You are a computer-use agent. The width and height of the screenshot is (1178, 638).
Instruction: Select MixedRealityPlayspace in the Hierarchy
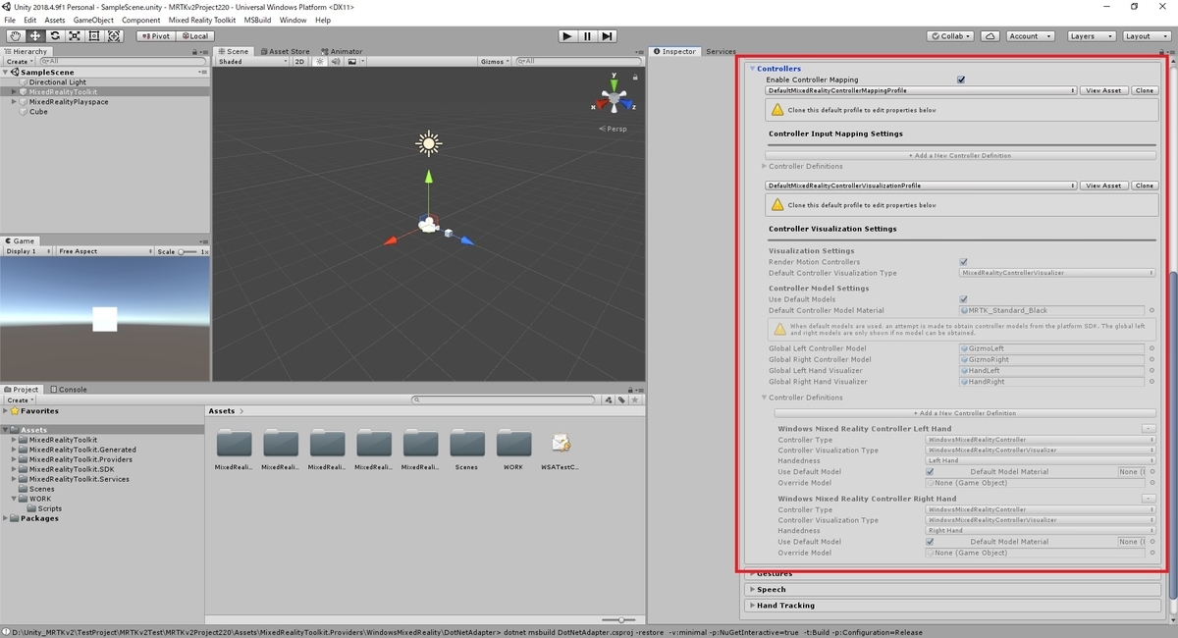pos(69,102)
